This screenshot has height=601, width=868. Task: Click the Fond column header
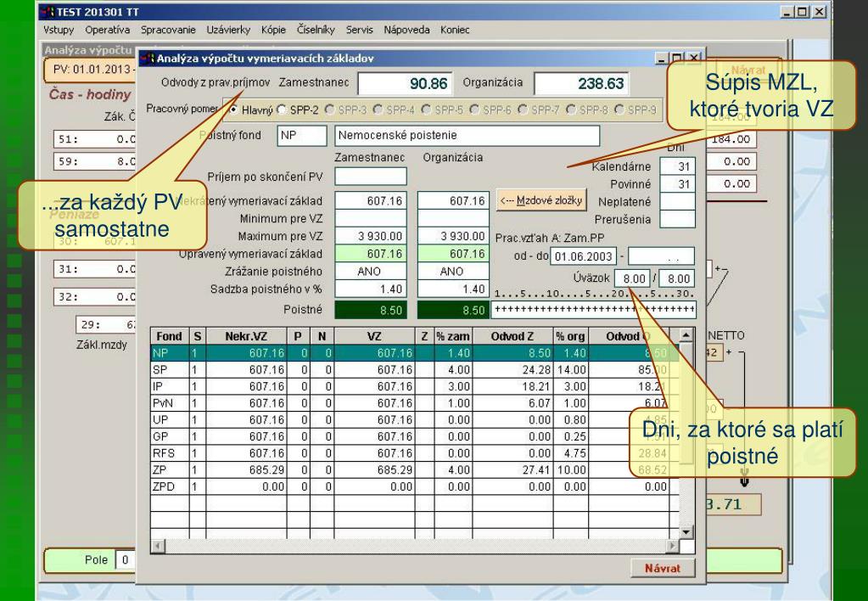click(170, 336)
